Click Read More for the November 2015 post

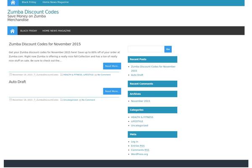tap(112, 66)
